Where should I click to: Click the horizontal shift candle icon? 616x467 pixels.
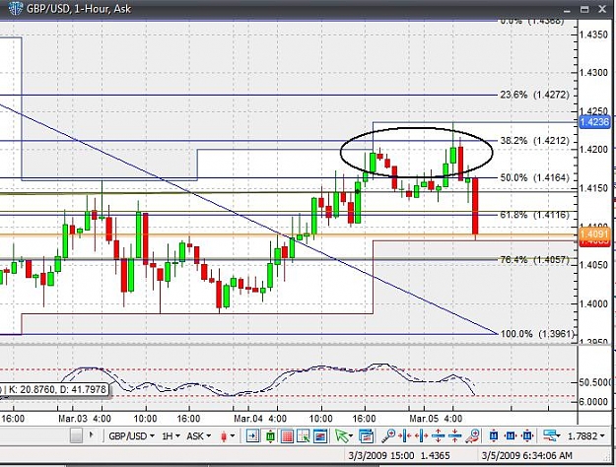click(511, 435)
